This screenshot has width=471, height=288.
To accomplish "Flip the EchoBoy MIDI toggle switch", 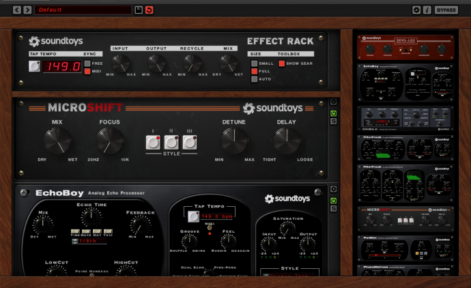I will (x=210, y=228).
